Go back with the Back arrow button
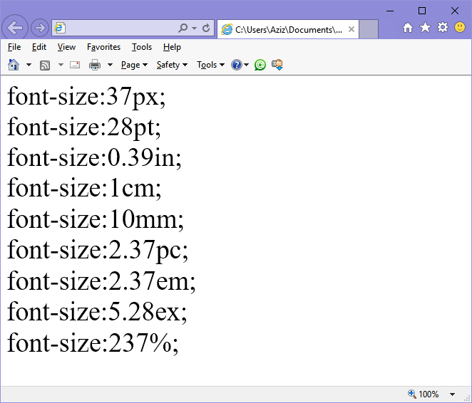The width and height of the screenshot is (472, 403). (15, 28)
